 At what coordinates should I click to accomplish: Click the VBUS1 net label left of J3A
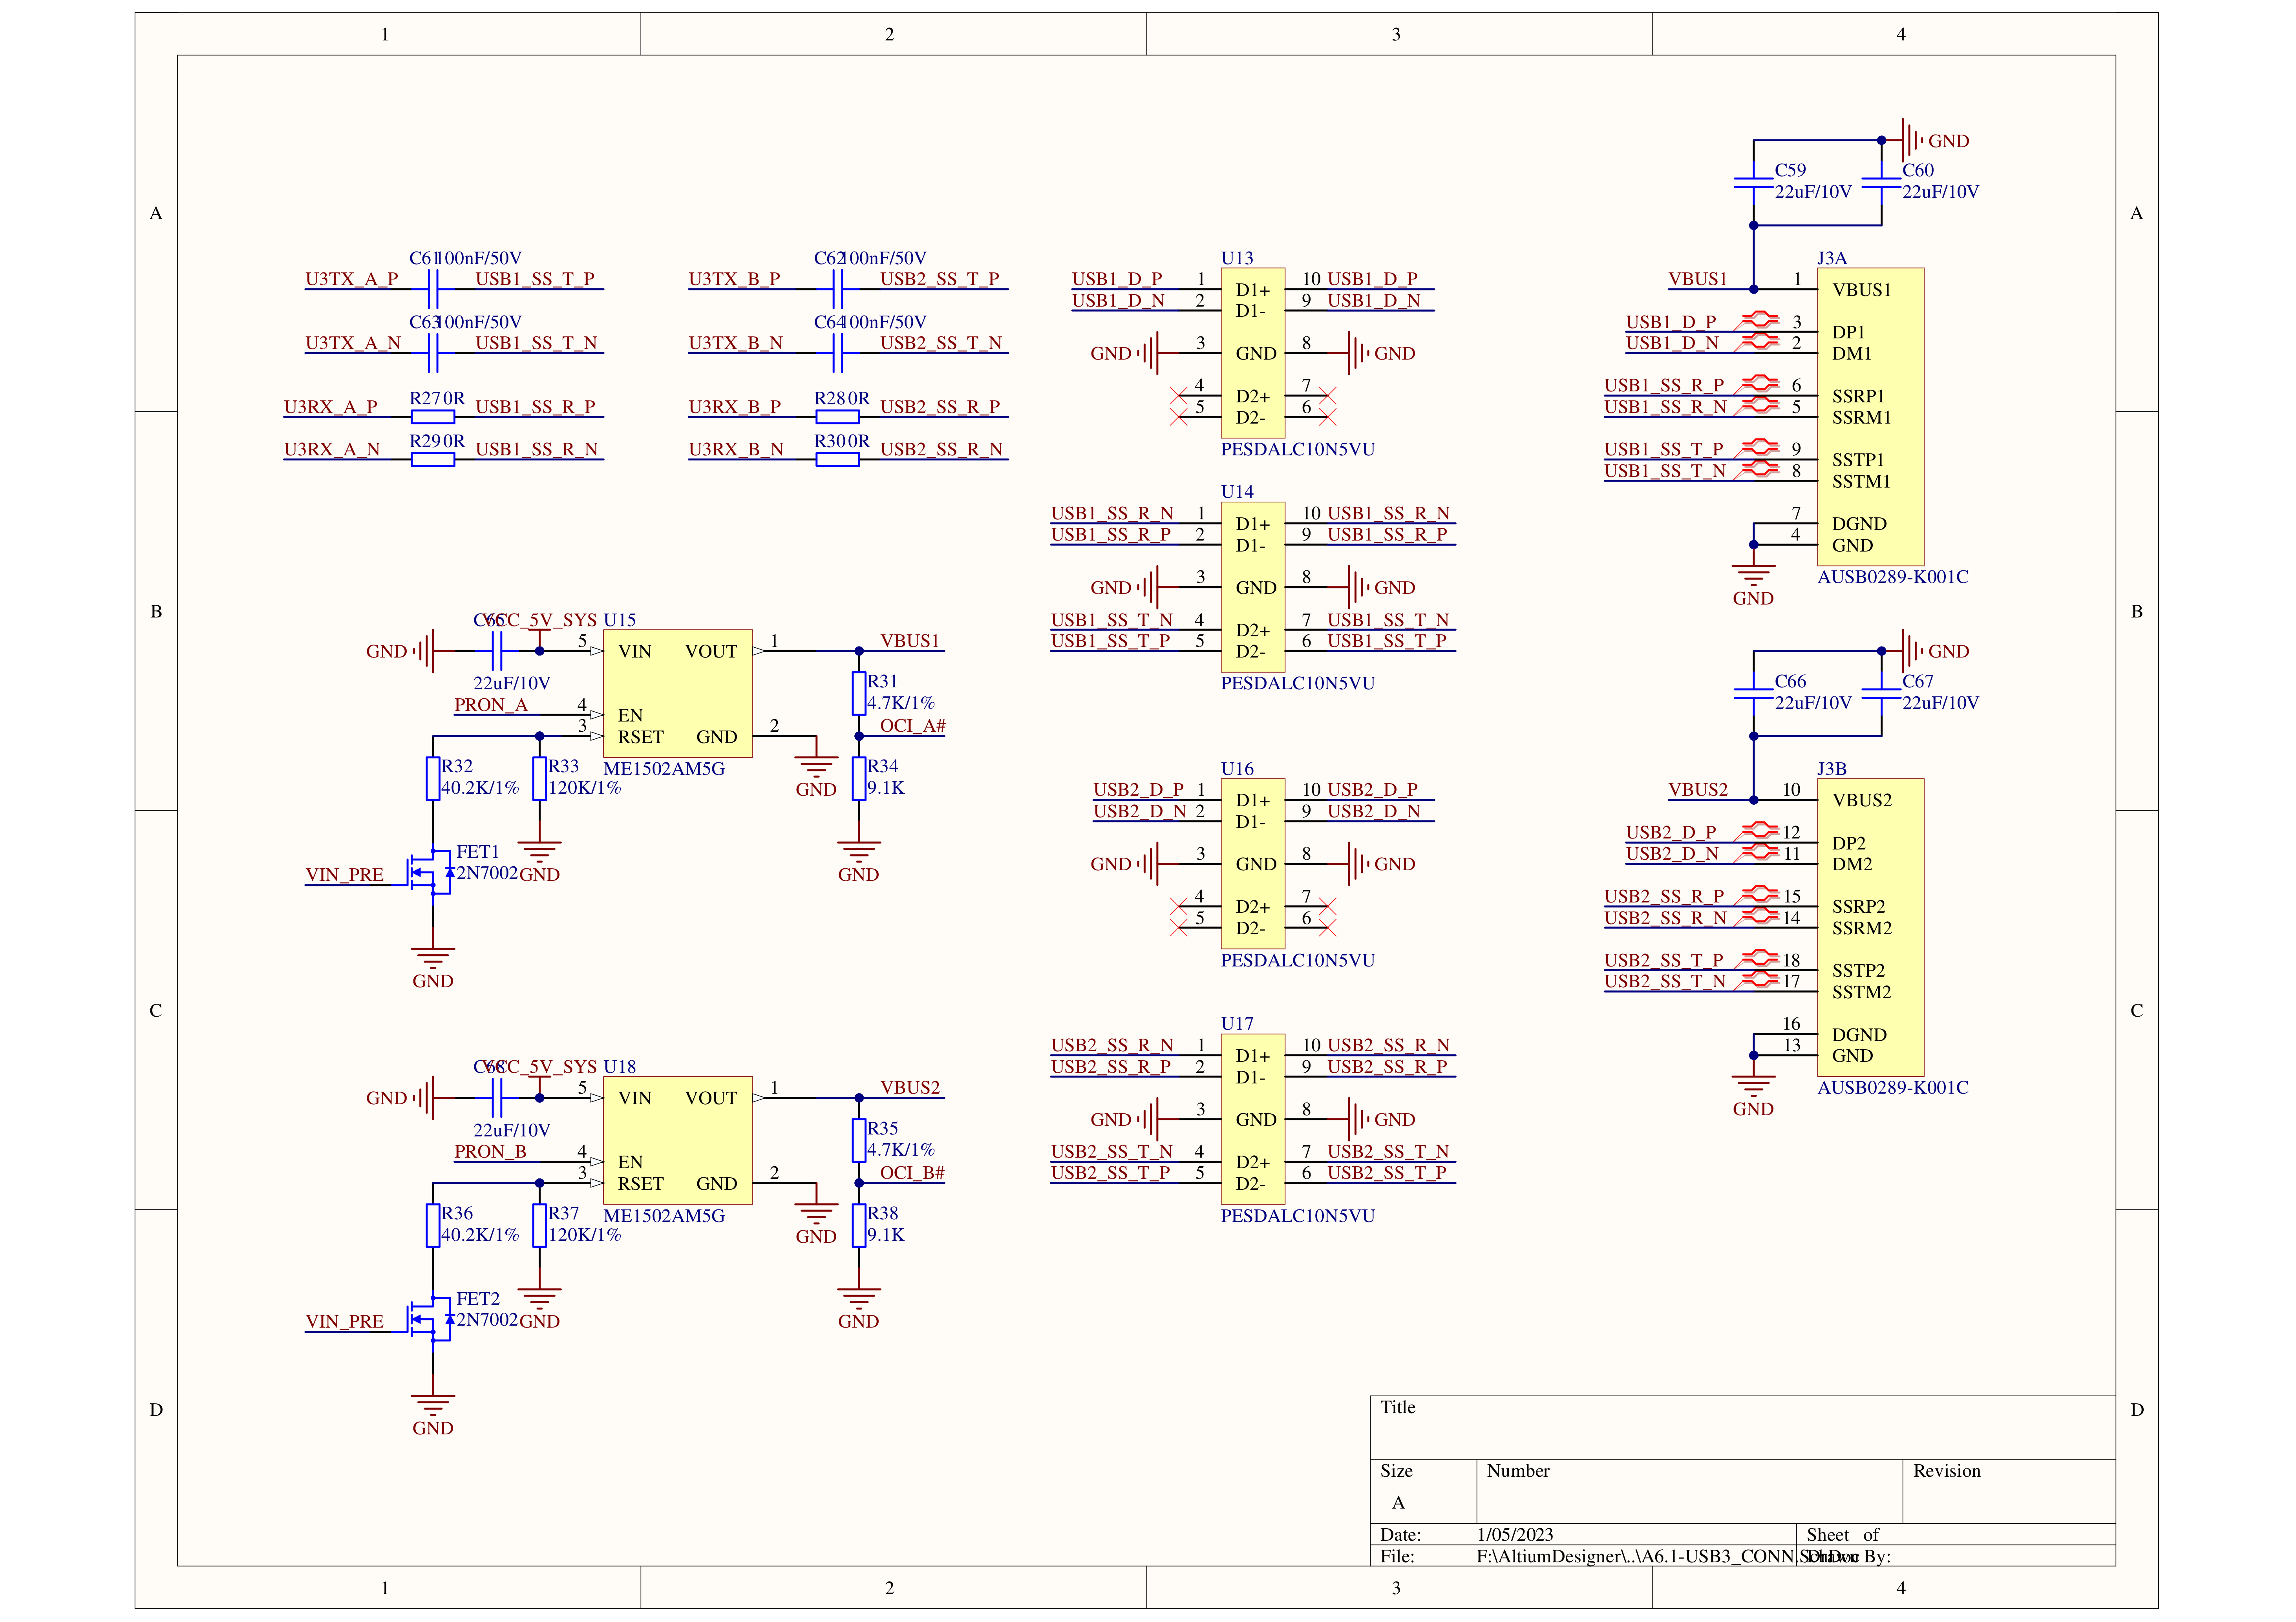pyautogui.click(x=1698, y=279)
